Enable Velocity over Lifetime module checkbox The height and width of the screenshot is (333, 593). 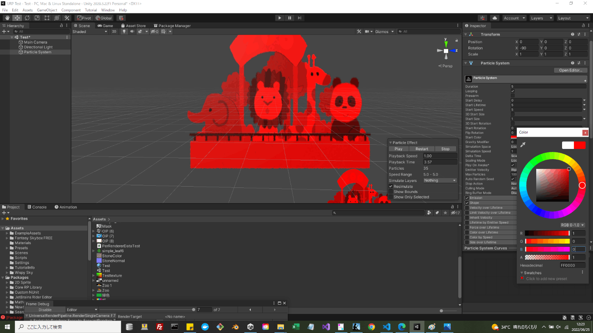467,208
